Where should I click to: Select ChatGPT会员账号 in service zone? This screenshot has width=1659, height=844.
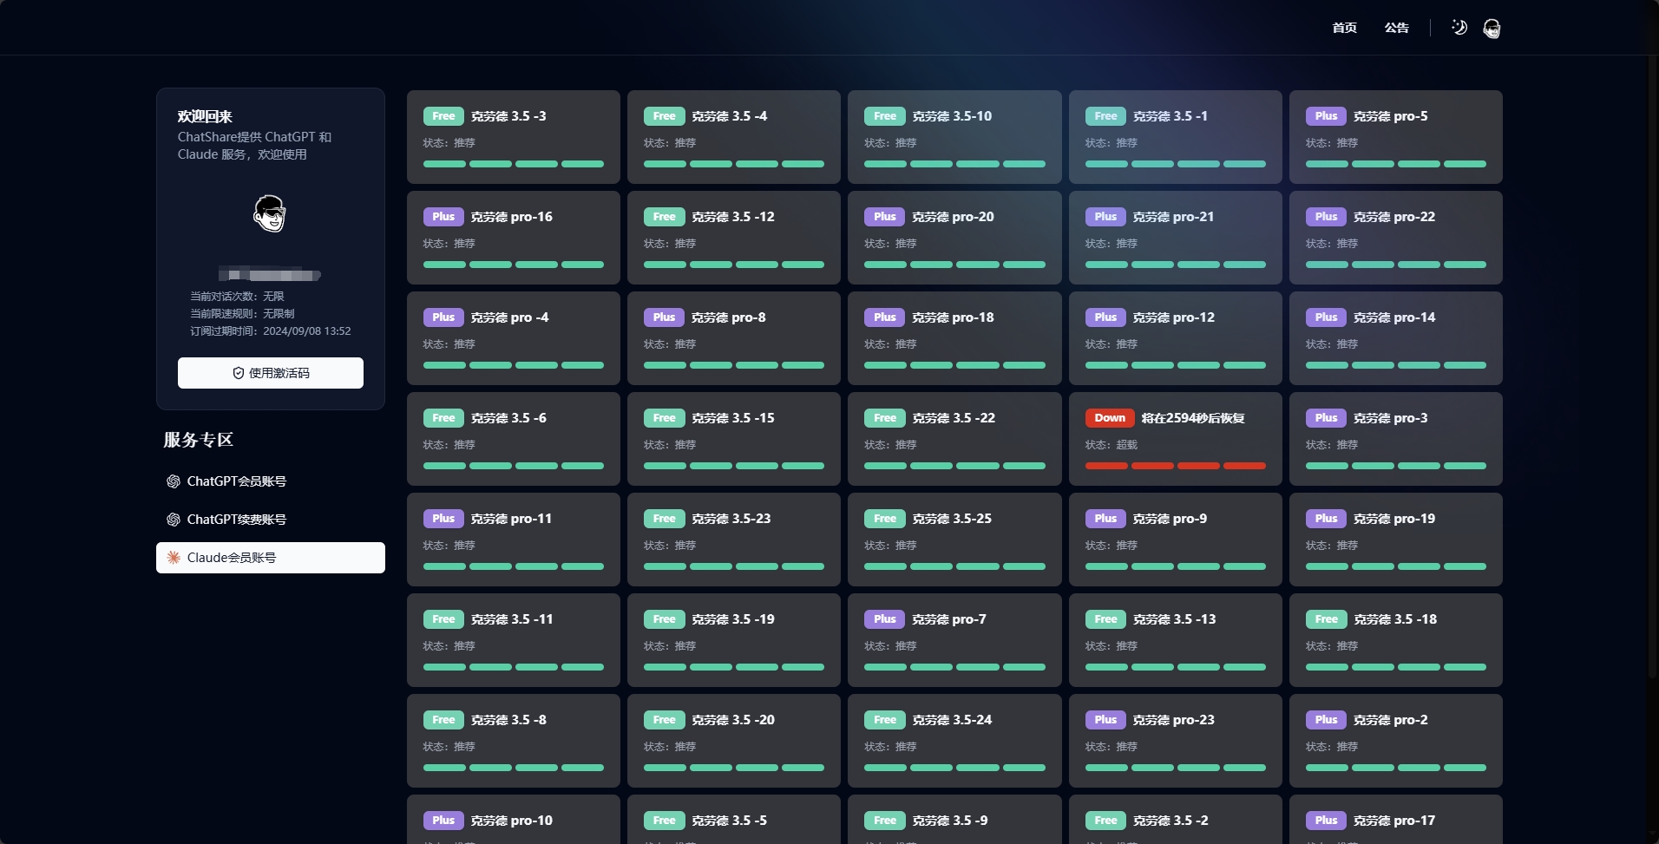pos(271,481)
